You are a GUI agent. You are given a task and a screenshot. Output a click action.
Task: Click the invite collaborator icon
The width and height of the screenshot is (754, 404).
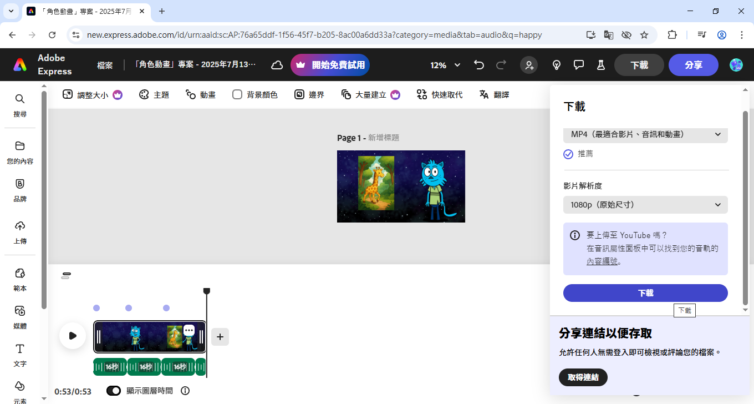(529, 65)
